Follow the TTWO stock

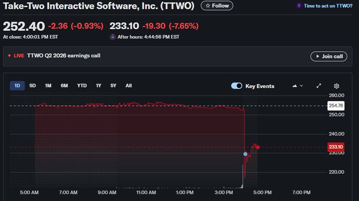217,6
